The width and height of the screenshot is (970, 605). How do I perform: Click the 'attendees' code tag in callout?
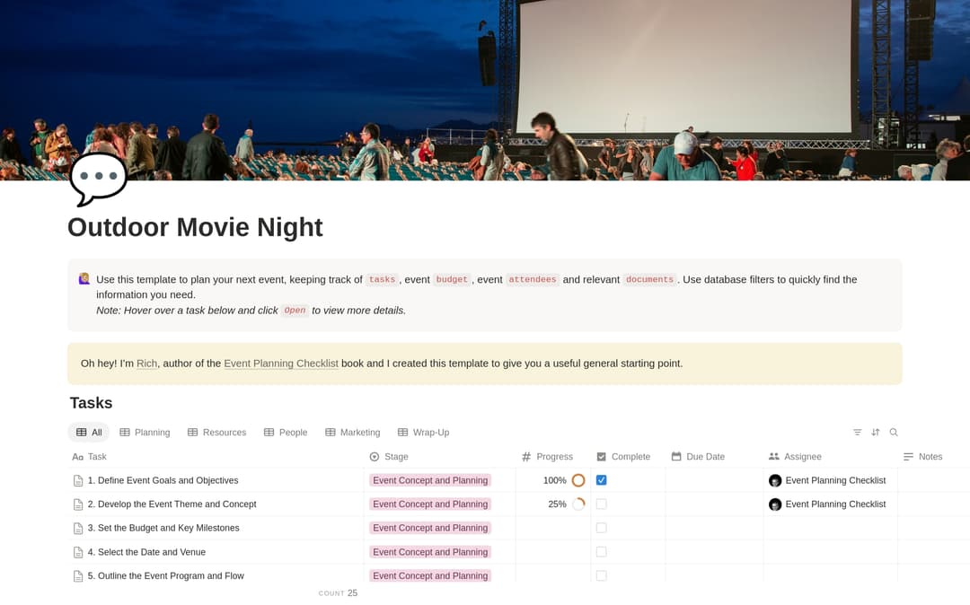point(532,279)
